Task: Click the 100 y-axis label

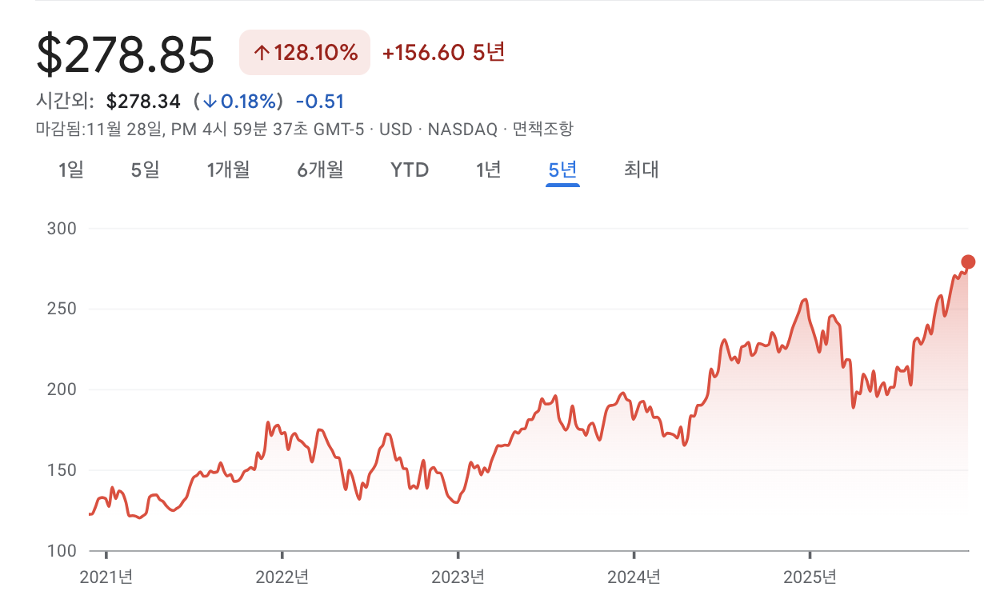Action: pyautogui.click(x=62, y=551)
